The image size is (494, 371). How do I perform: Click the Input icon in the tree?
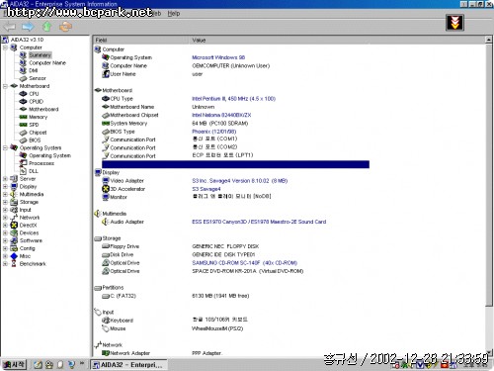tap(14, 210)
